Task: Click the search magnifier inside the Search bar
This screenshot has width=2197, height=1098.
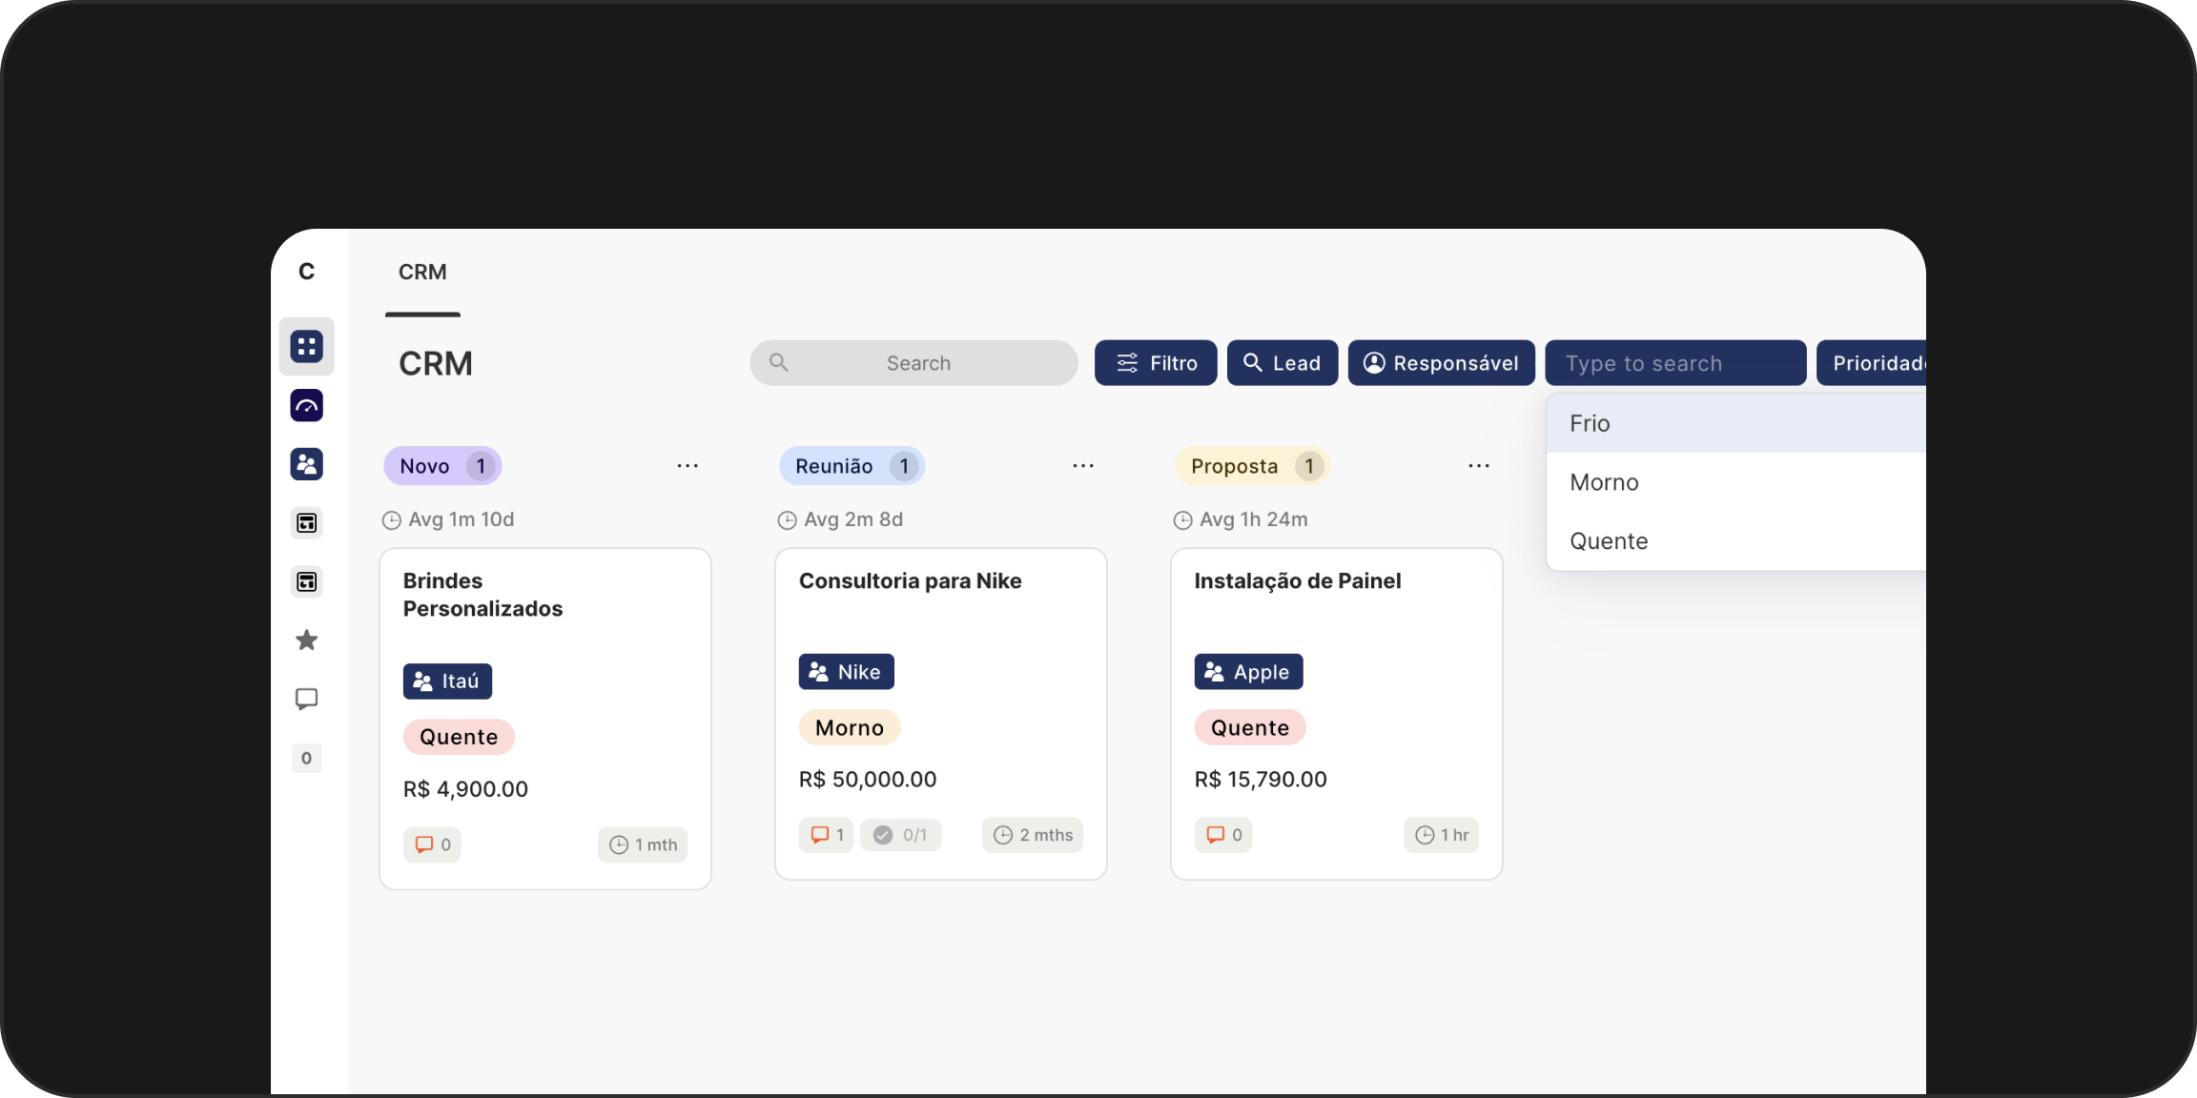Action: (x=778, y=362)
